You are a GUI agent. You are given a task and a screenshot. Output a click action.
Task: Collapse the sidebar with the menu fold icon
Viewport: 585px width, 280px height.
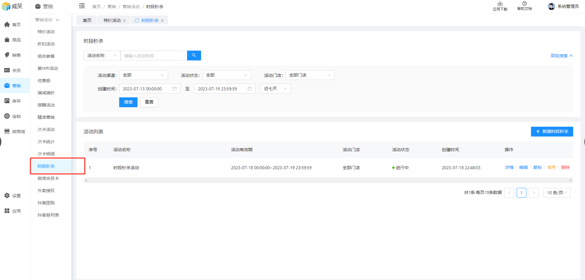(x=82, y=6)
